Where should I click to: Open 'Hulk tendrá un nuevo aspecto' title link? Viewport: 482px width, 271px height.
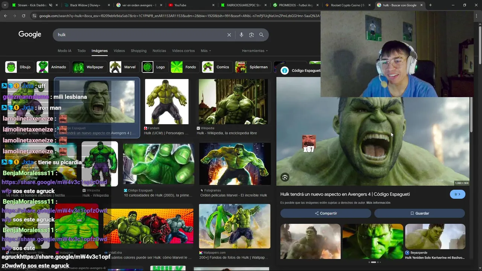pyautogui.click(x=345, y=194)
